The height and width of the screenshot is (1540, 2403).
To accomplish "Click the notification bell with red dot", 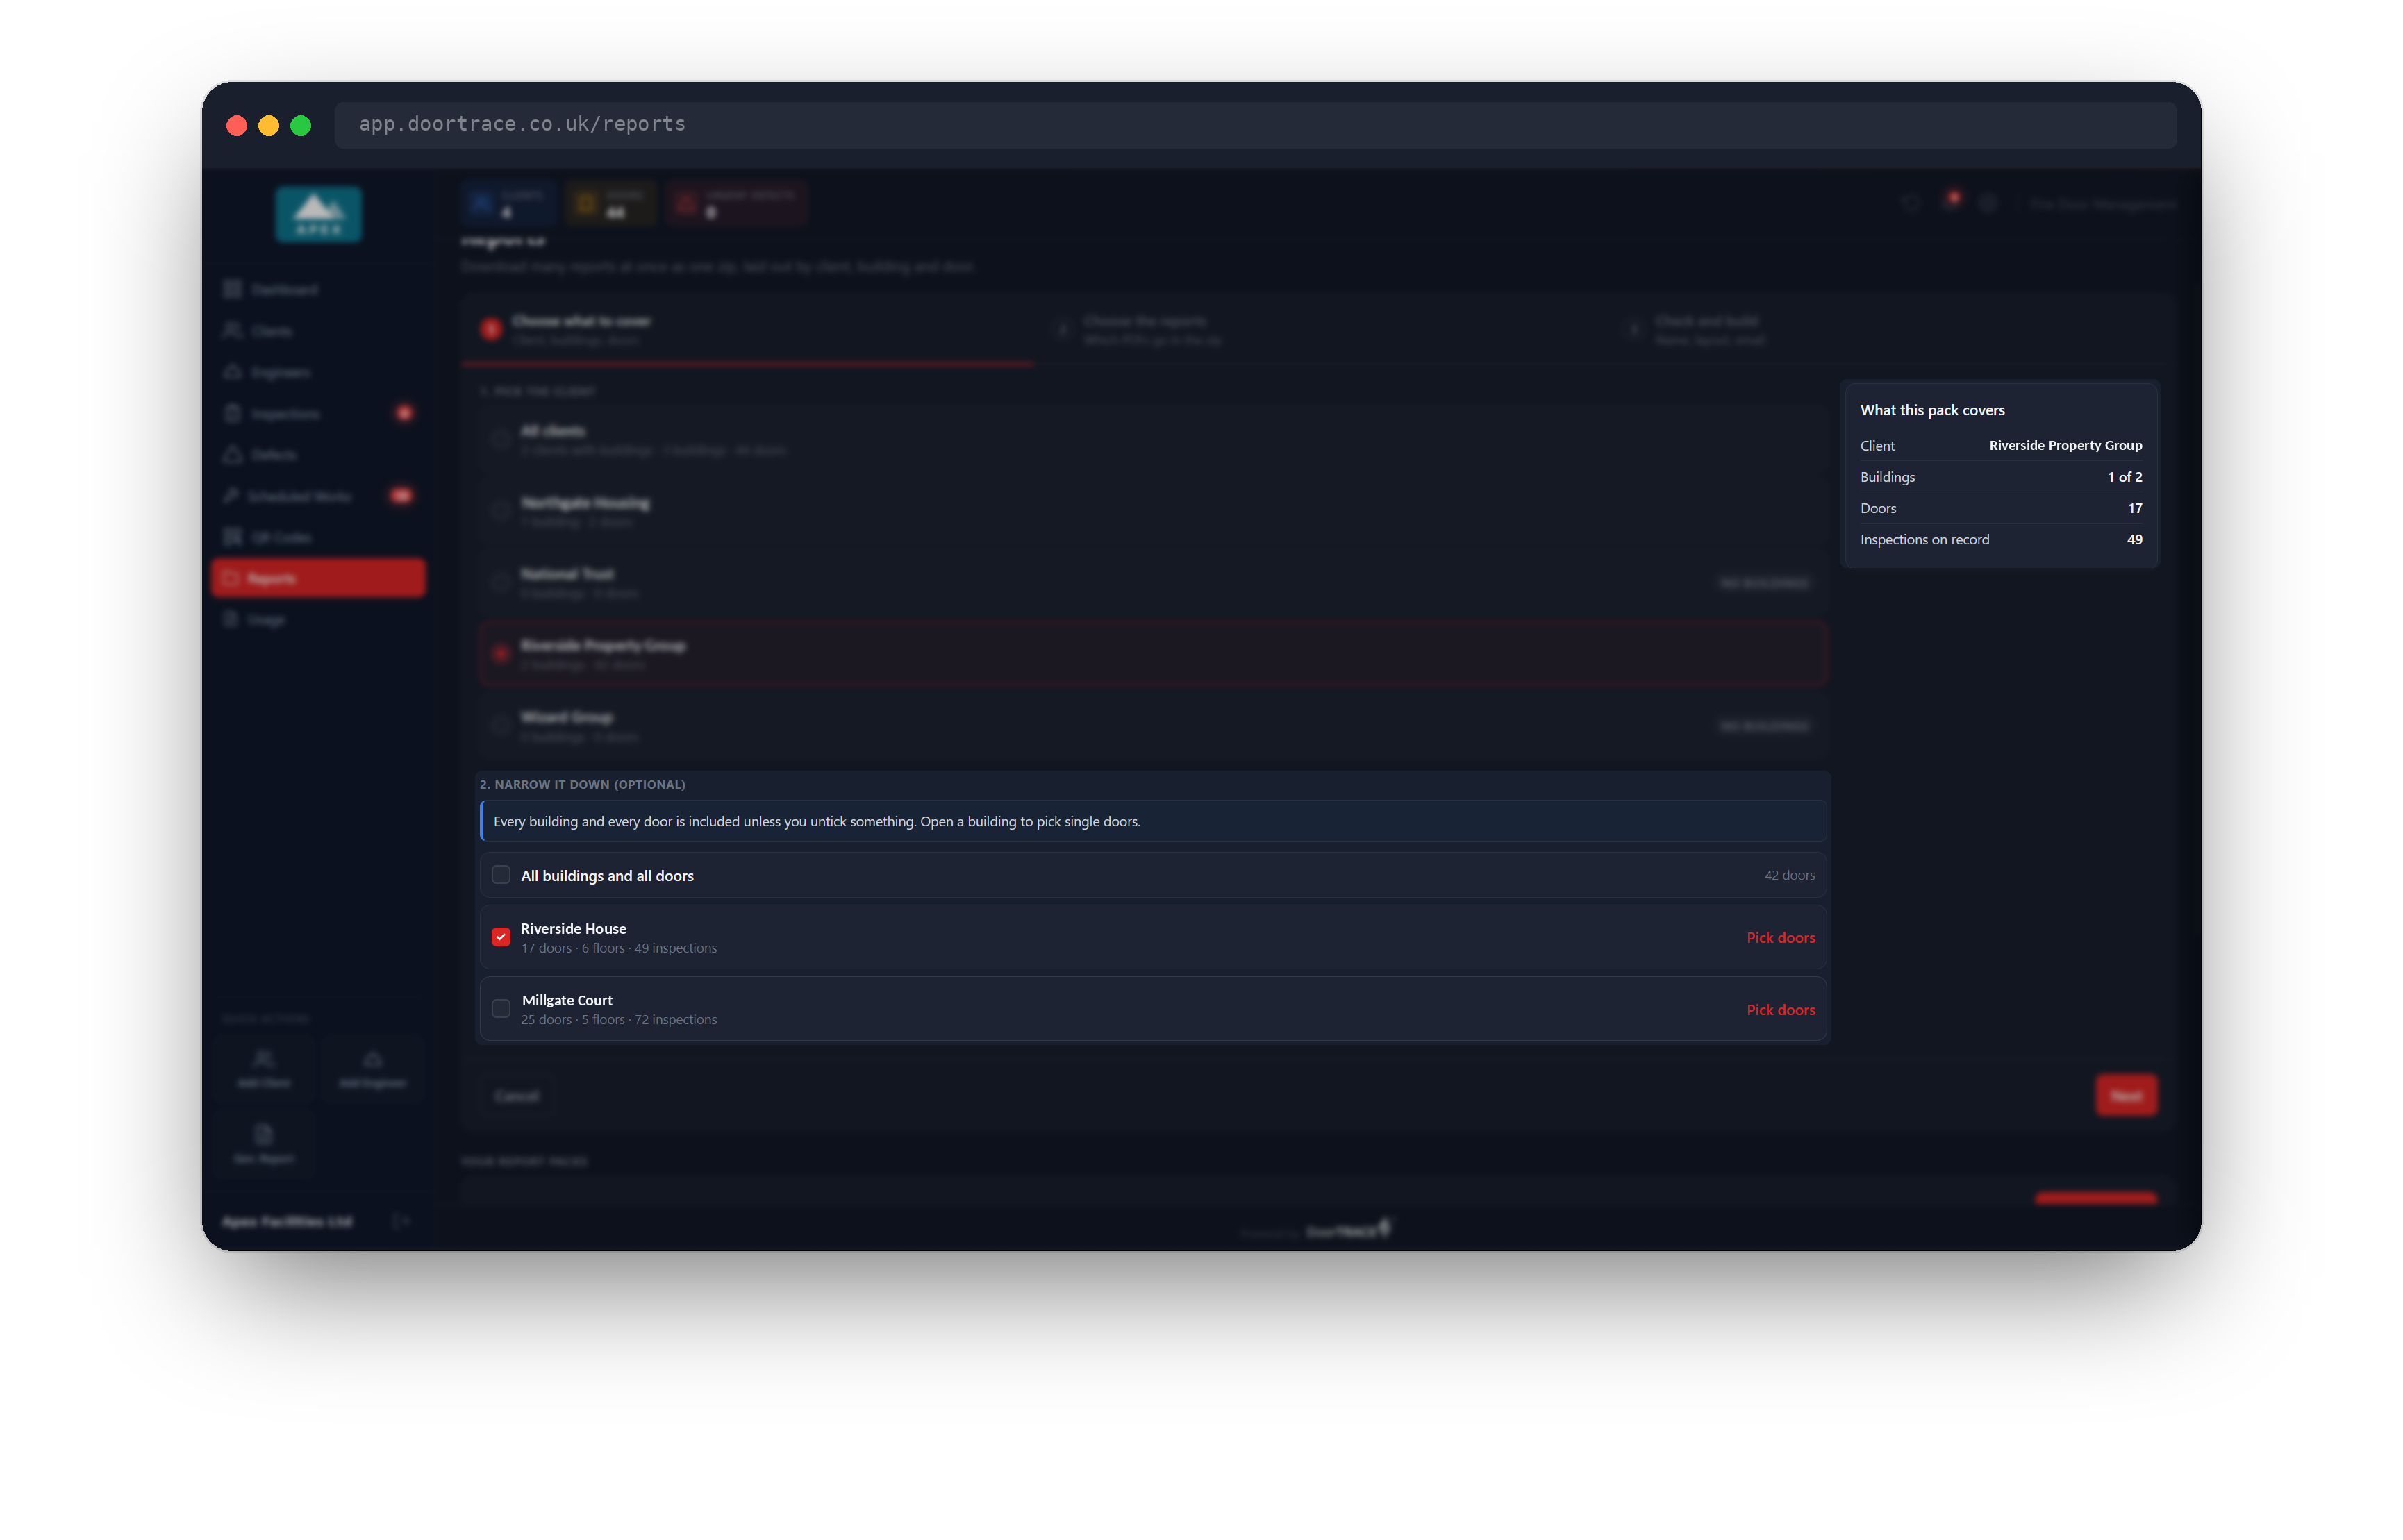I will click(x=1950, y=203).
